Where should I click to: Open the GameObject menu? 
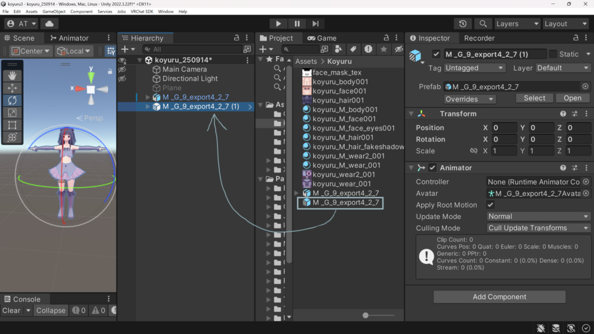coord(54,12)
